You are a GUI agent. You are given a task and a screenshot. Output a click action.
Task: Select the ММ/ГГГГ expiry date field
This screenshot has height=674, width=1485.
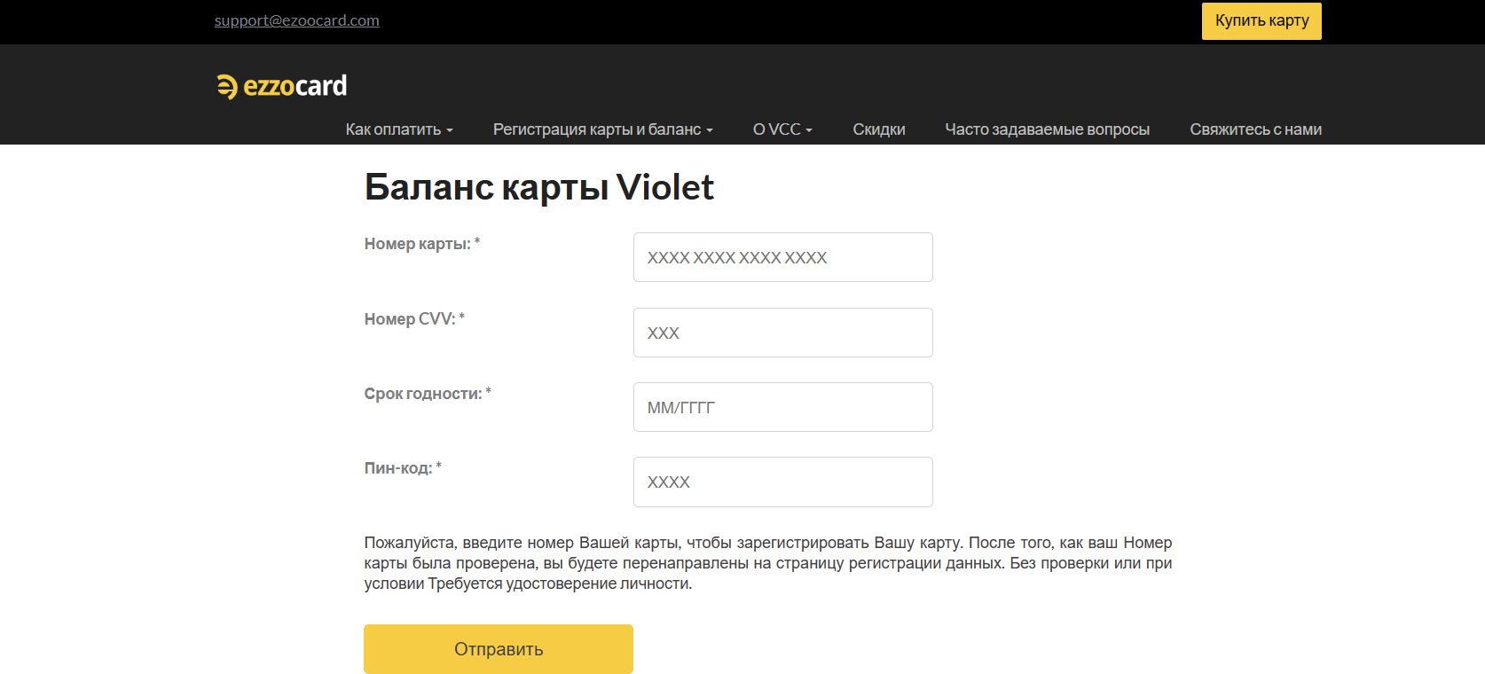coord(782,407)
